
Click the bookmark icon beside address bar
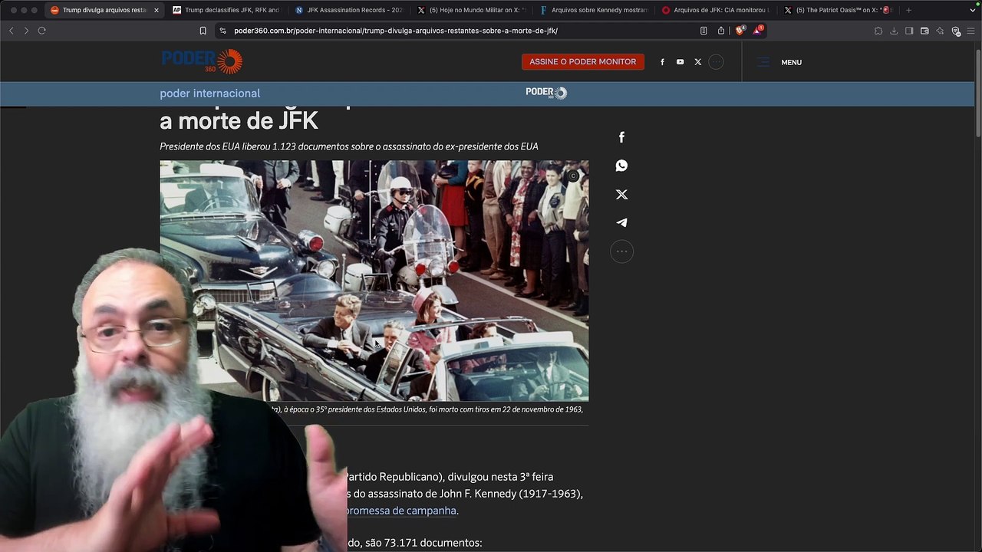[x=203, y=31]
